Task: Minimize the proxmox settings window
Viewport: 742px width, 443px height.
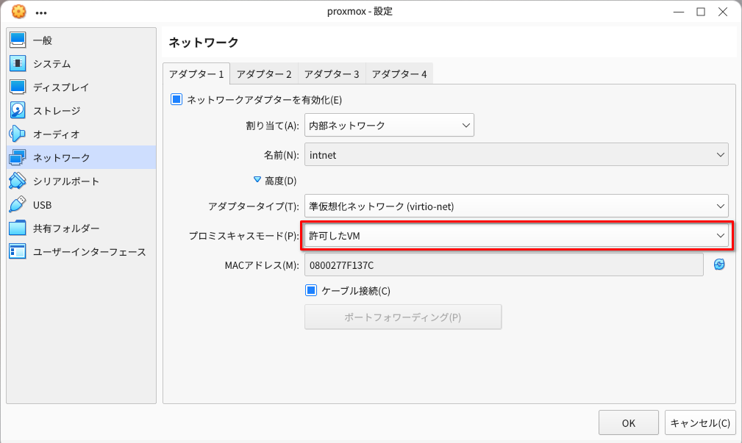Action: (679, 12)
